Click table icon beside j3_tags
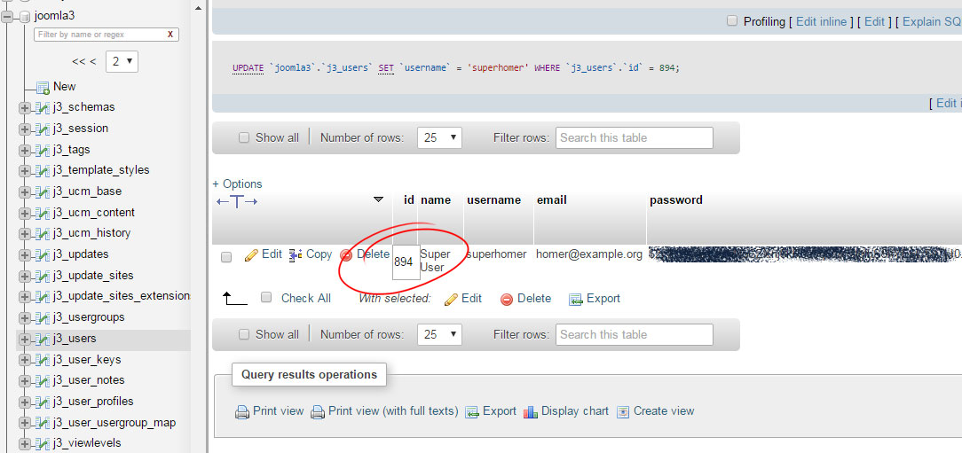 pyautogui.click(x=43, y=150)
